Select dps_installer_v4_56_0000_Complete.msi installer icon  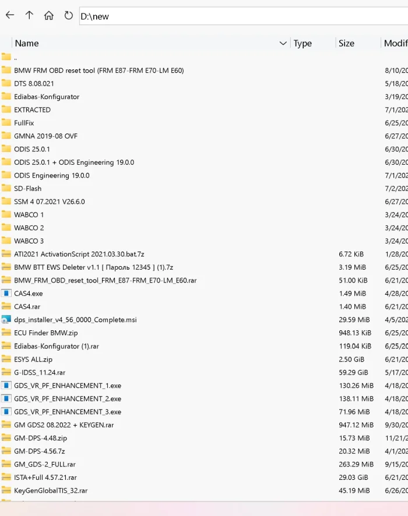6,320
